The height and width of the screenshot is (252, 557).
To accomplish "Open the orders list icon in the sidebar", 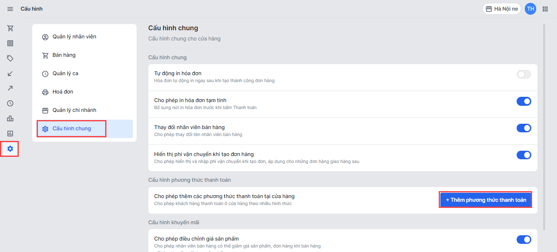I will (x=10, y=43).
